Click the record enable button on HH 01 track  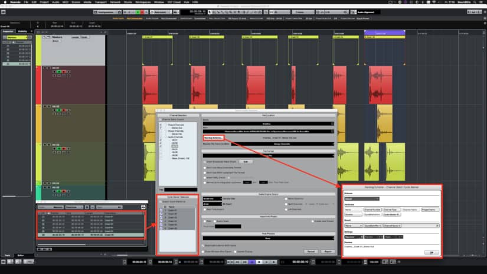tap(64, 72)
